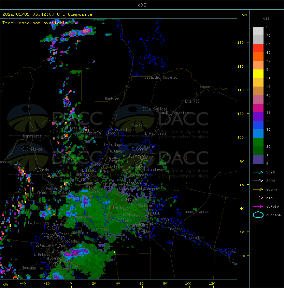Click the L_Dormida label
The width and height of the screenshot is (284, 288).
[194, 238]
